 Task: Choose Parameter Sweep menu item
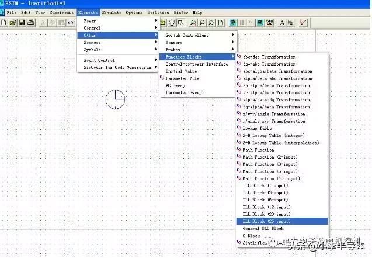tap(197, 92)
